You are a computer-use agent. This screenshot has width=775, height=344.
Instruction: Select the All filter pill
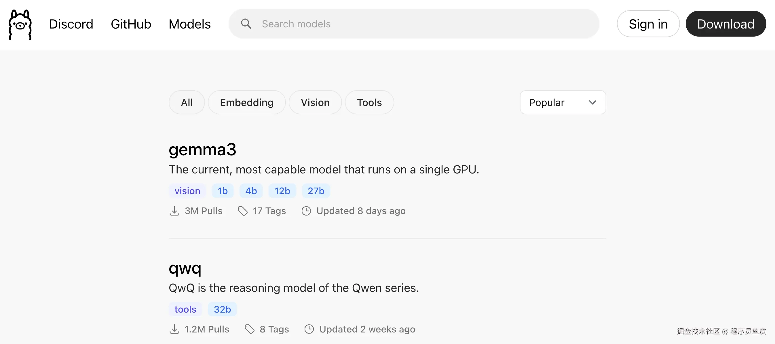(187, 102)
